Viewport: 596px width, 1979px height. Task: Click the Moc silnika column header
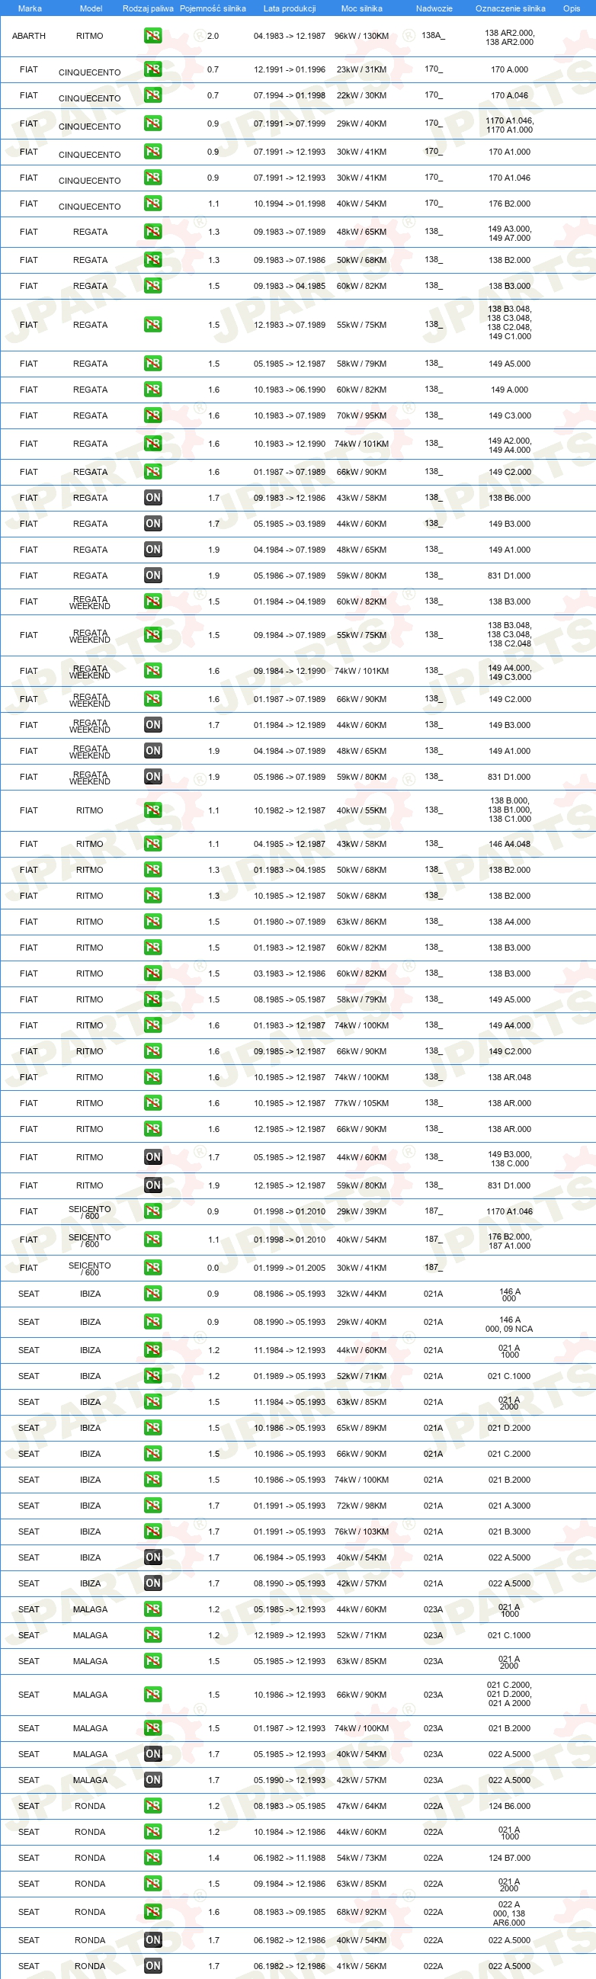pyautogui.click(x=362, y=8)
